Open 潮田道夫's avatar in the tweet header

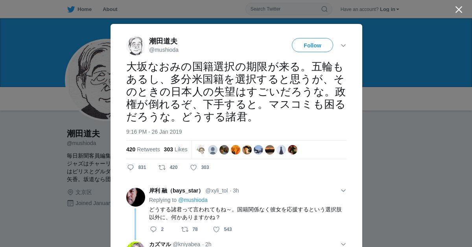[136, 45]
